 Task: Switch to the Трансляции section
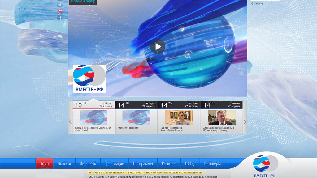[x=115, y=163]
